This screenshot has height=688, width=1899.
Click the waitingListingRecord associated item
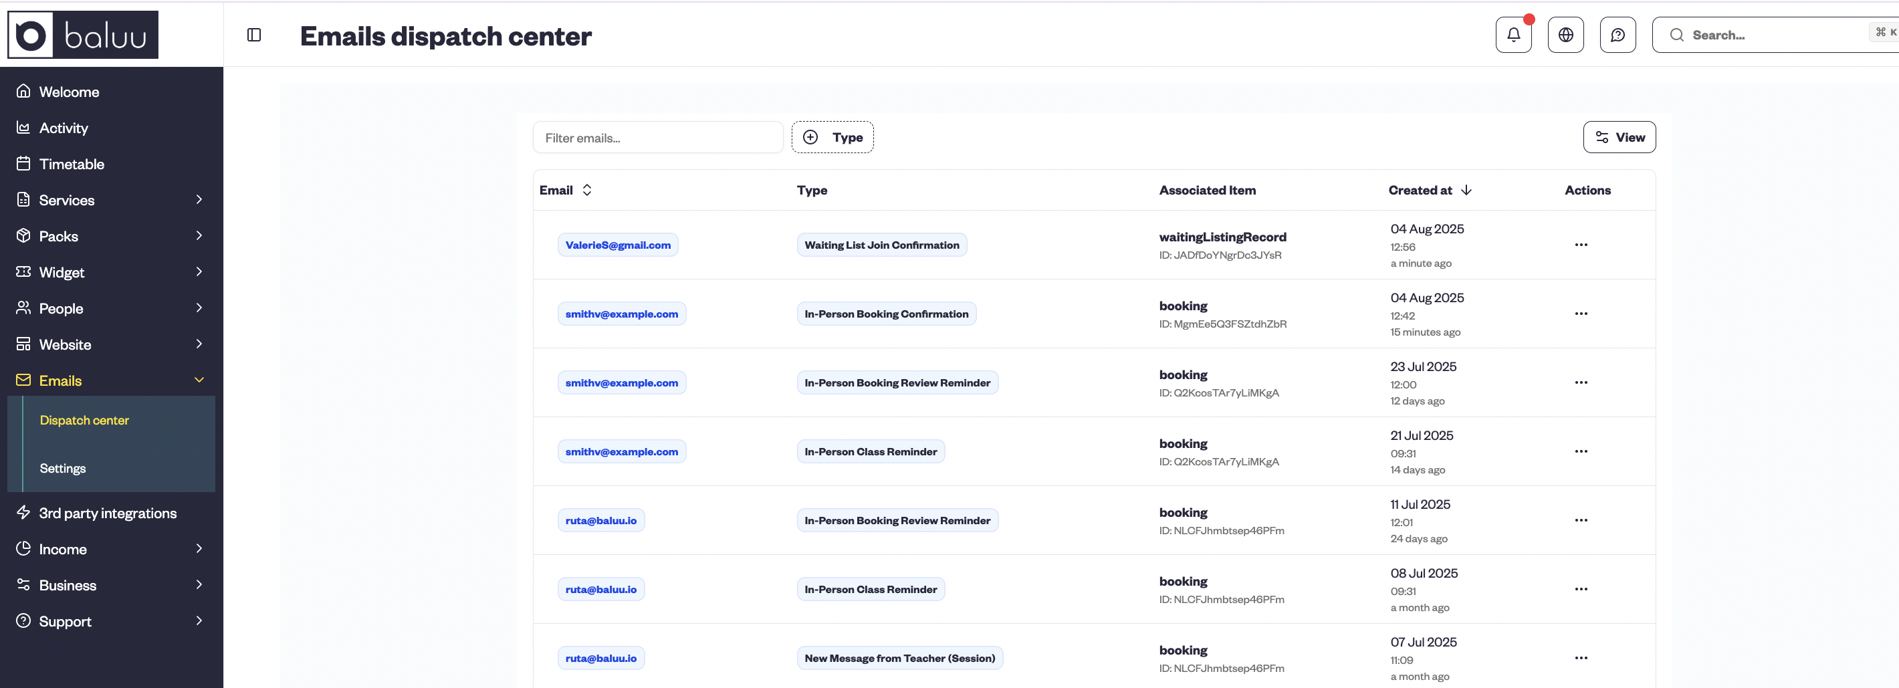pos(1222,237)
